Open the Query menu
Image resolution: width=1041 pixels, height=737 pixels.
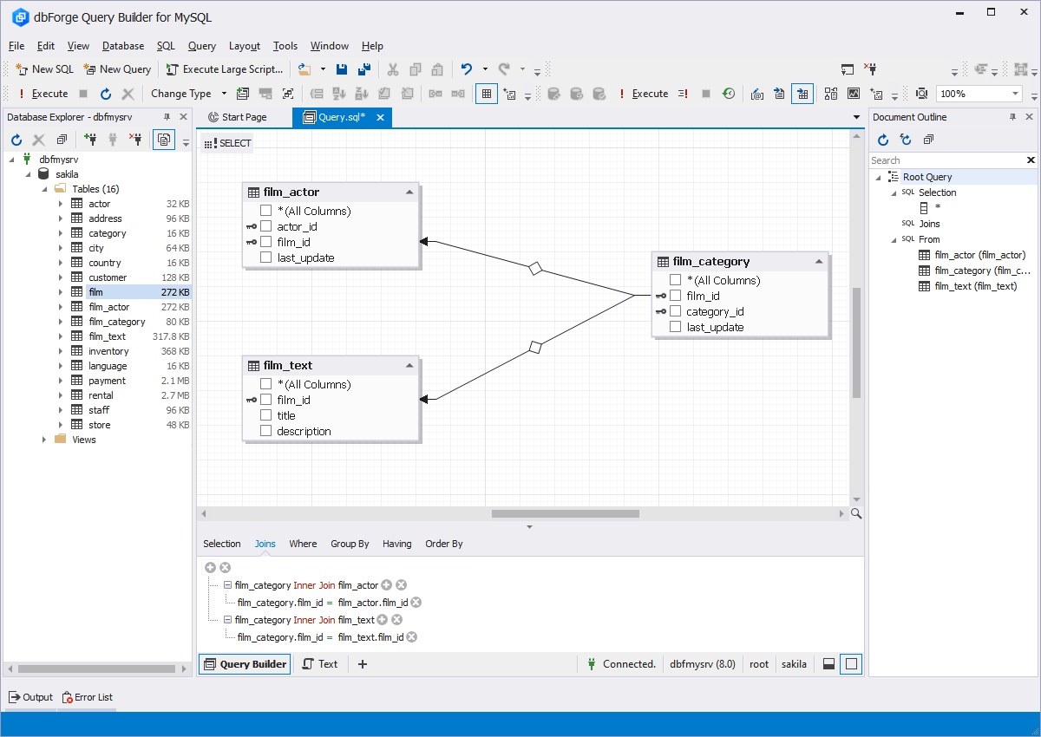(201, 46)
